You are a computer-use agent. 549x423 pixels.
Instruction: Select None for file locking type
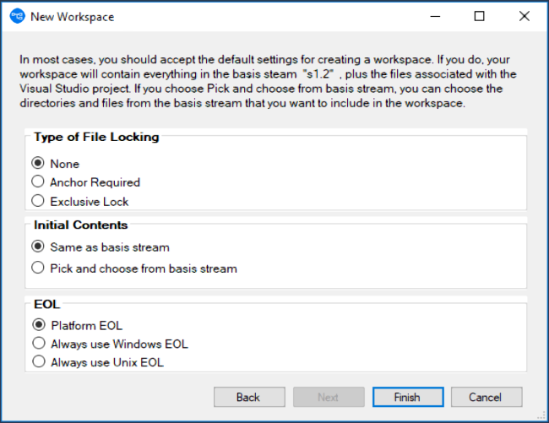point(37,163)
